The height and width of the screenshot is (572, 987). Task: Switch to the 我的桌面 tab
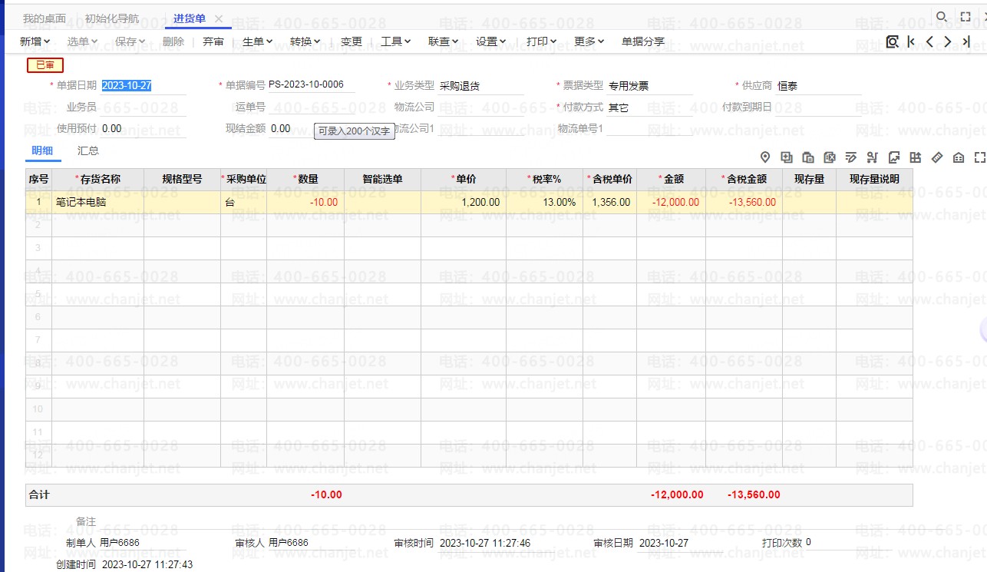(44, 18)
